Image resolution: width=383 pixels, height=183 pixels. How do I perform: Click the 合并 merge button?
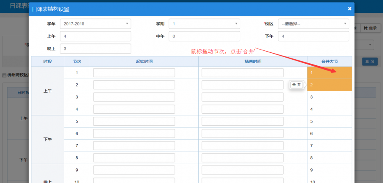click(x=296, y=85)
